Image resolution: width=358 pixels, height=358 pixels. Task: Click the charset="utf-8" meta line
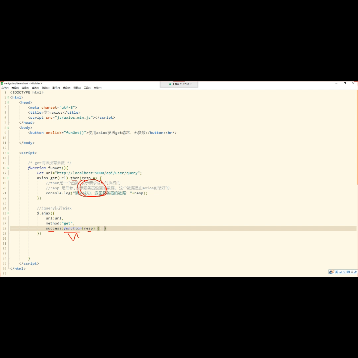click(x=52, y=107)
